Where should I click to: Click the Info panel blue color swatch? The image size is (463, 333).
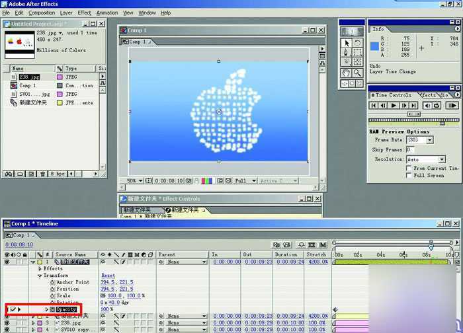point(375,46)
